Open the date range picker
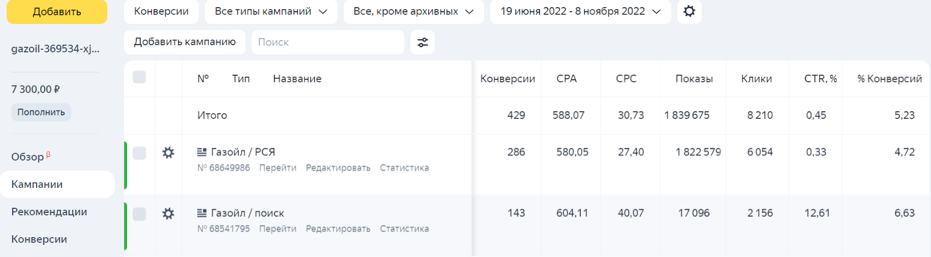The height and width of the screenshot is (257, 931). (x=580, y=12)
